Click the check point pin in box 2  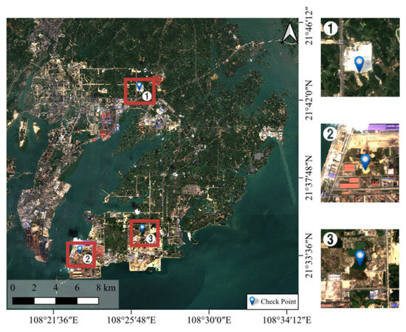click(x=80, y=249)
